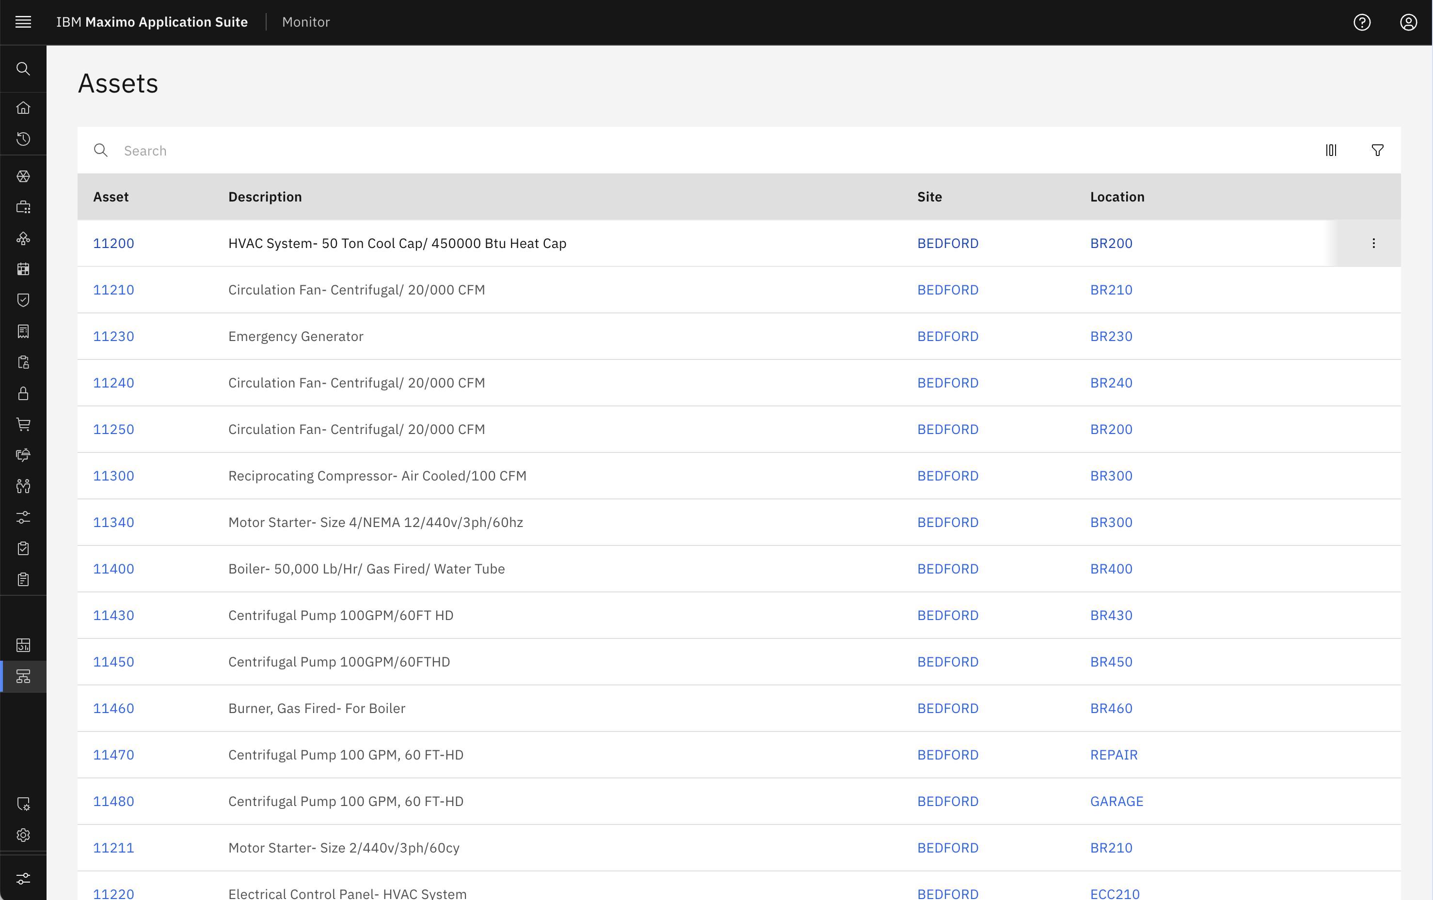The image size is (1433, 900).
Task: Sort by the Asset column header
Action: click(111, 197)
